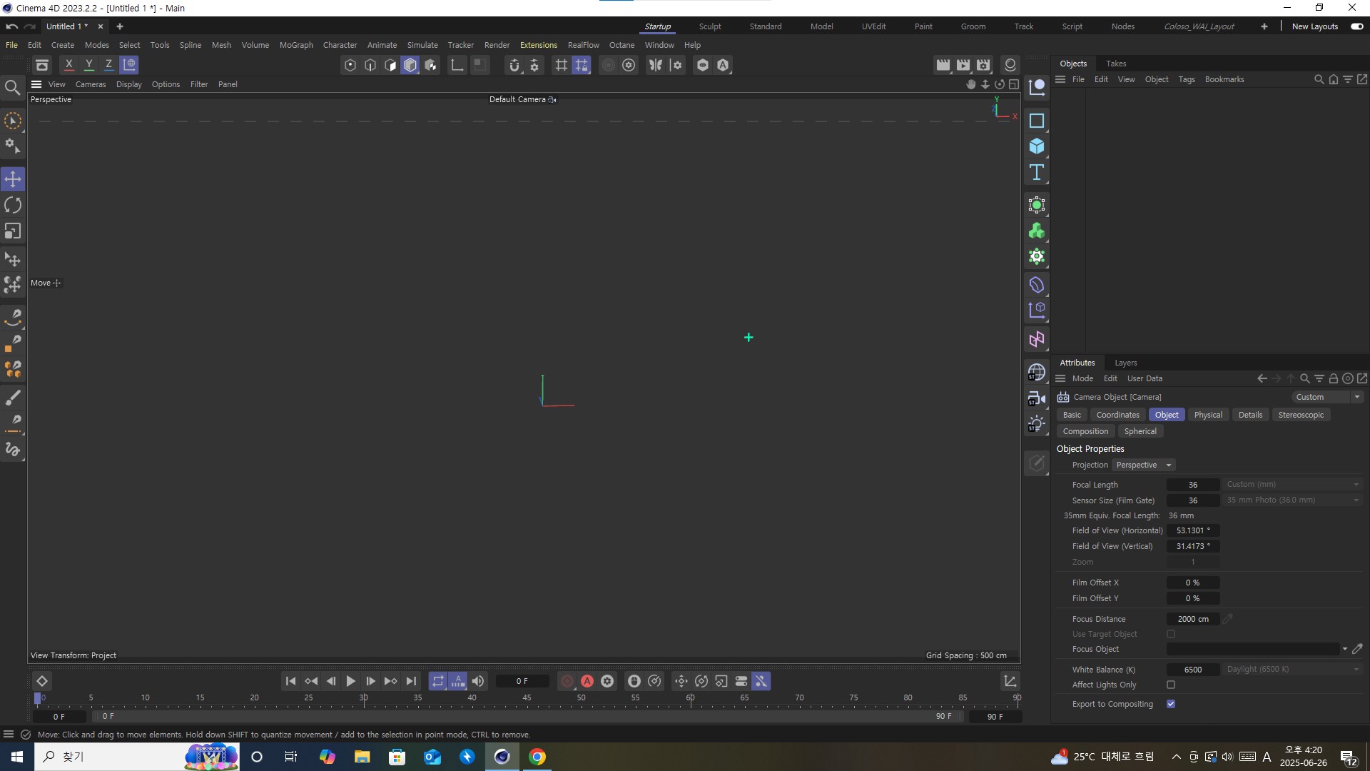
Task: Open the Scene floor/sky palette icon
Action: (1037, 373)
